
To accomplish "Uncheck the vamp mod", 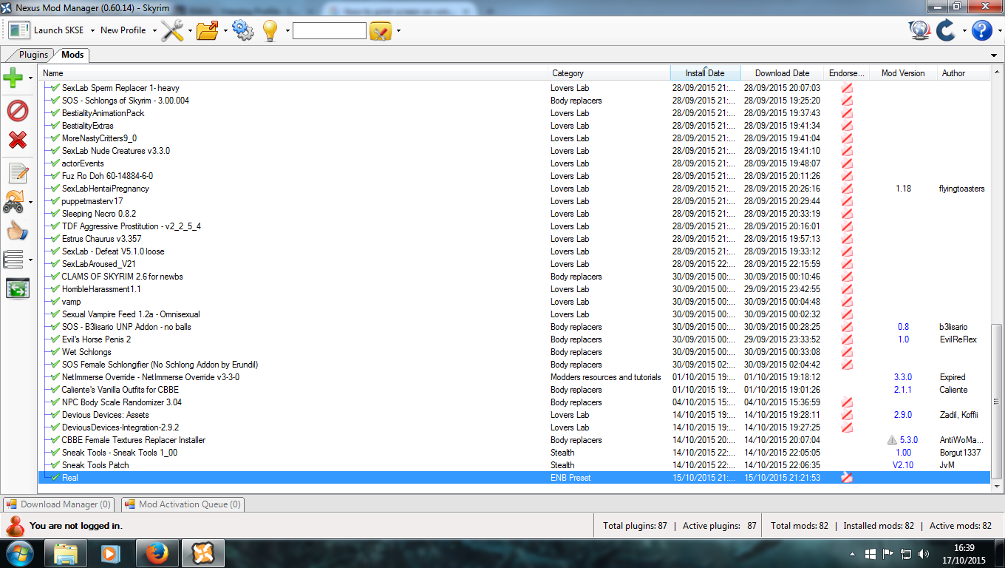I will point(55,302).
